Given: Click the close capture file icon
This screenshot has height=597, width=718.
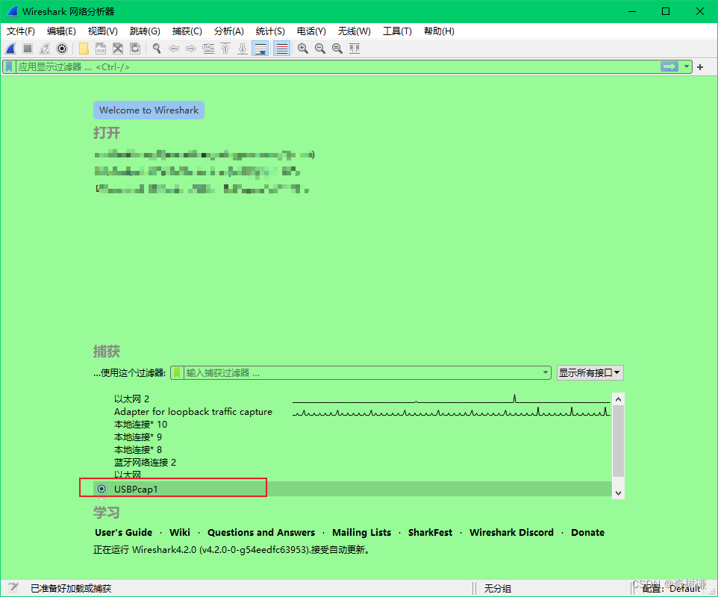Looking at the screenshot, I should pos(118,49).
